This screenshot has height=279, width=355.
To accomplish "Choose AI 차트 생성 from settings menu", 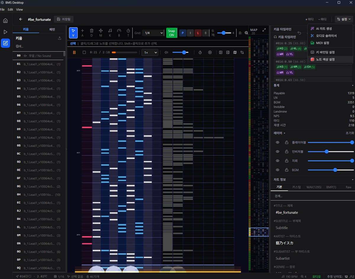I will pos(330,28).
